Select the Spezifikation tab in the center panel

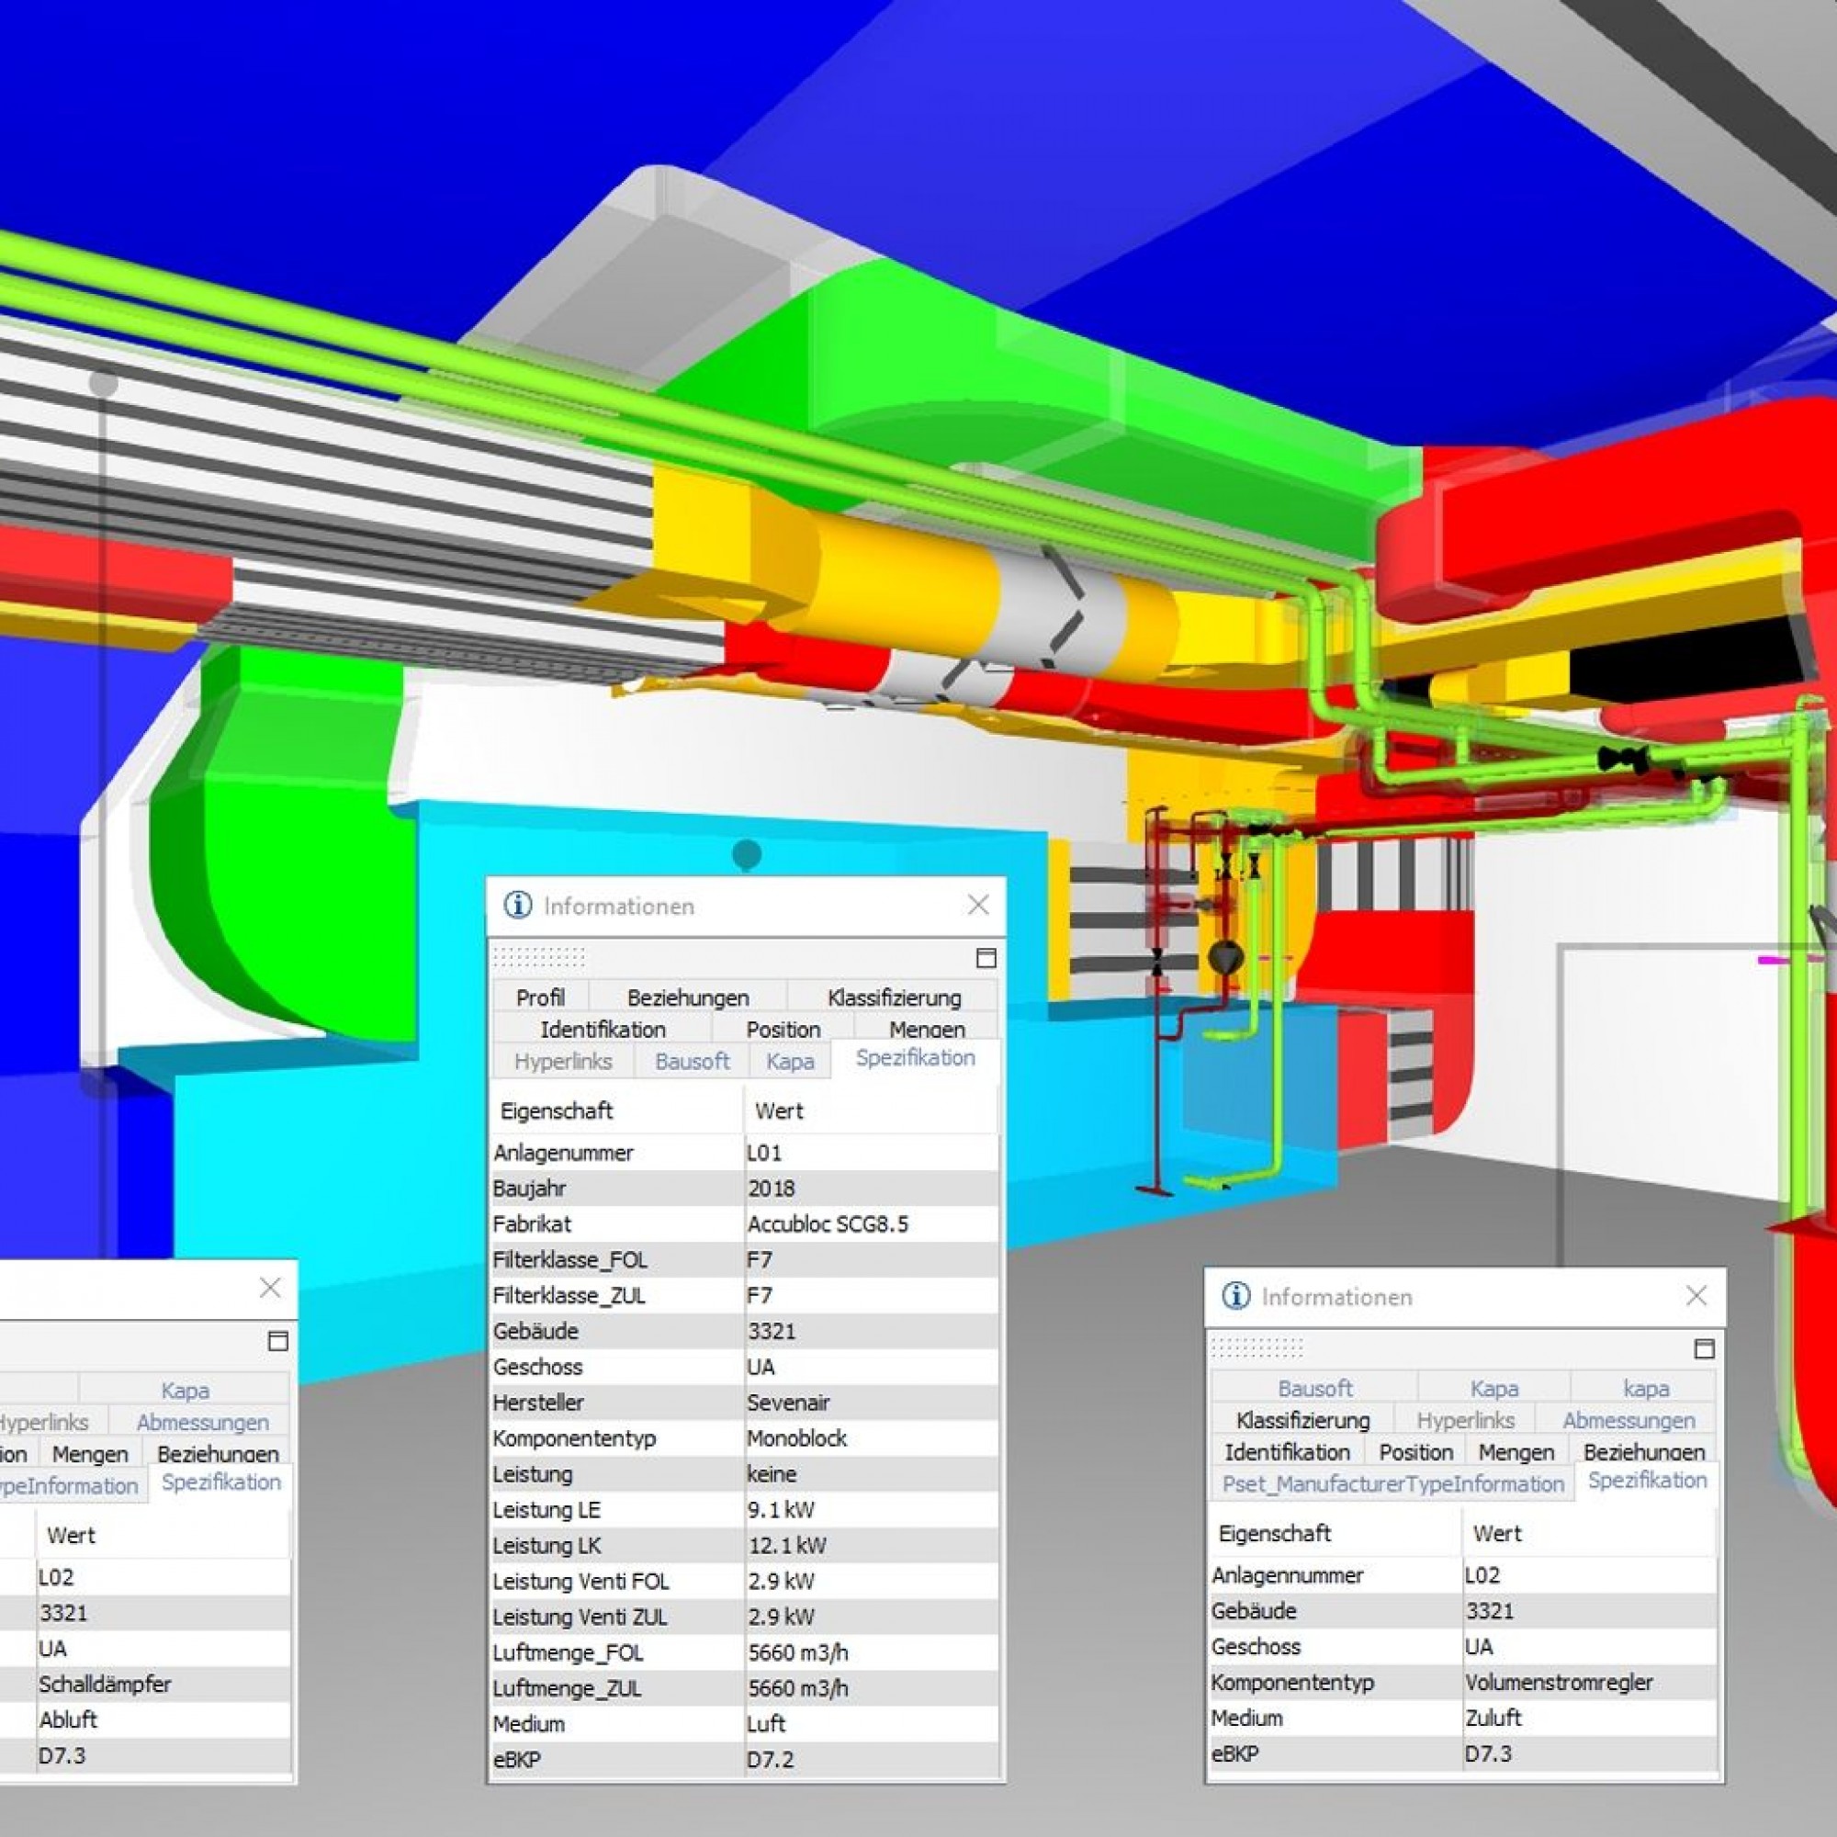(x=915, y=1058)
